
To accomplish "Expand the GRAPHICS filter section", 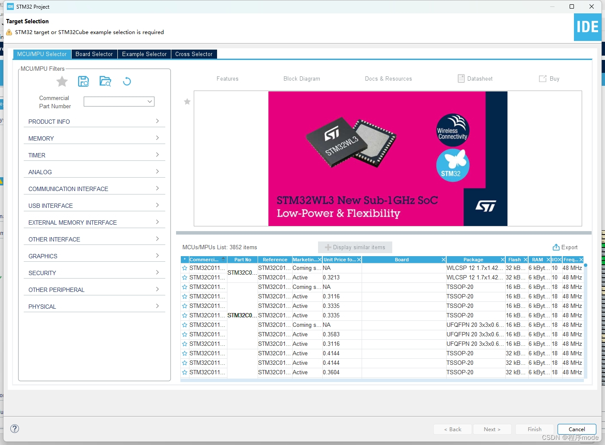I will click(95, 256).
